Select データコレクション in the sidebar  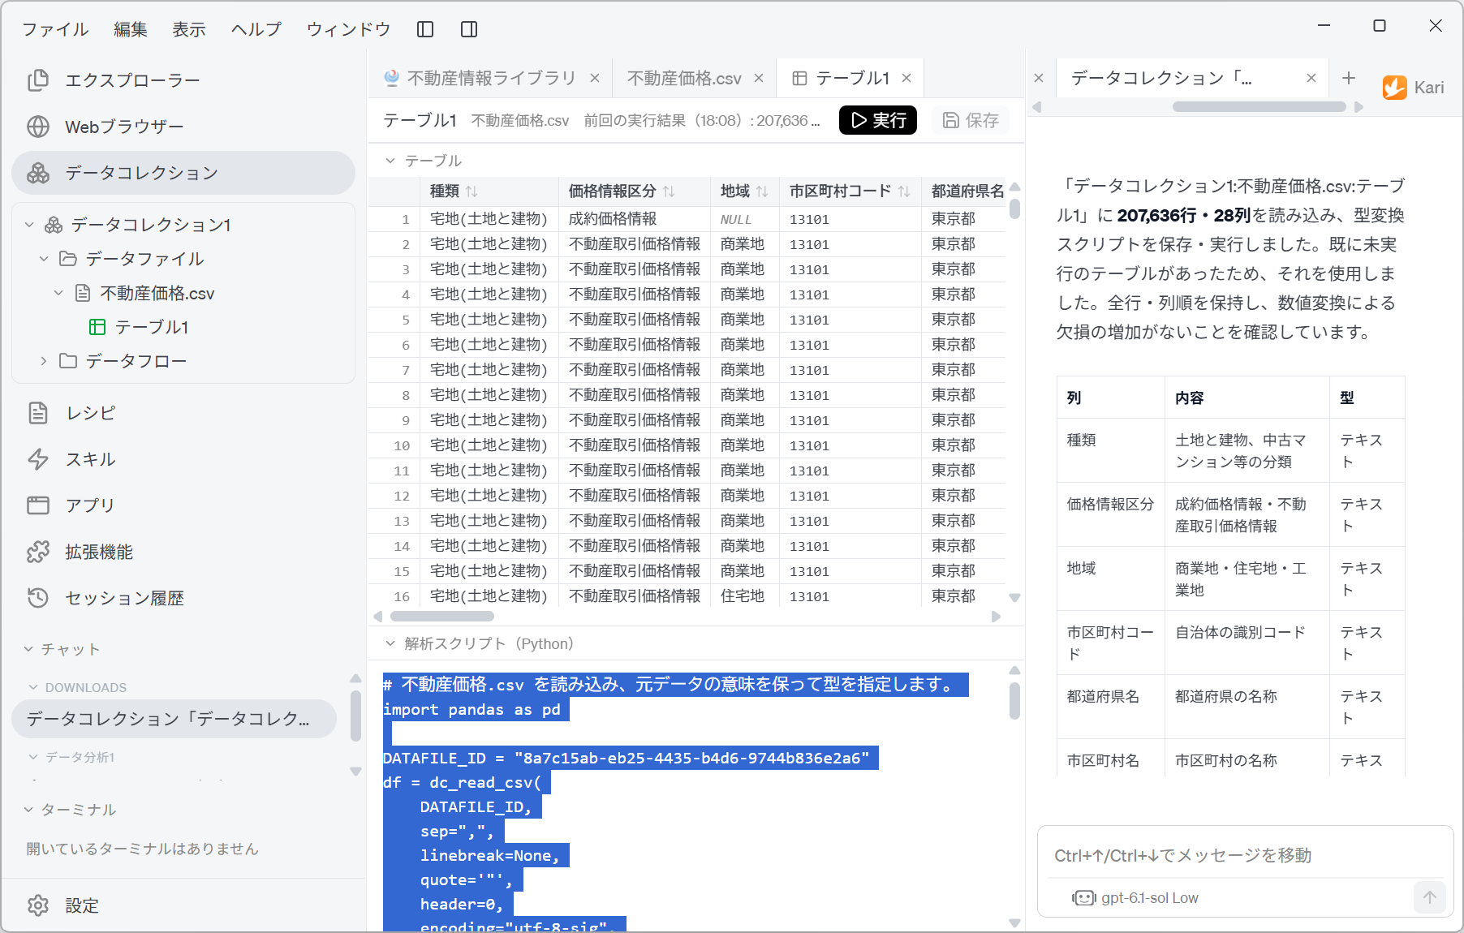(x=183, y=173)
